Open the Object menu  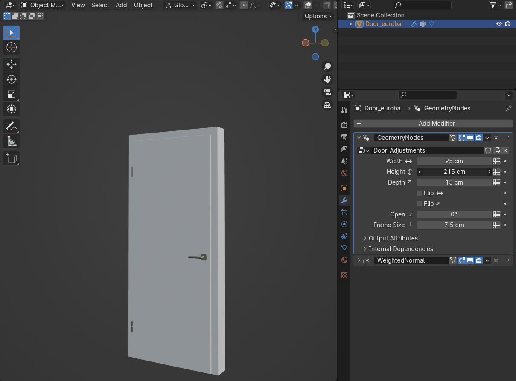click(143, 5)
